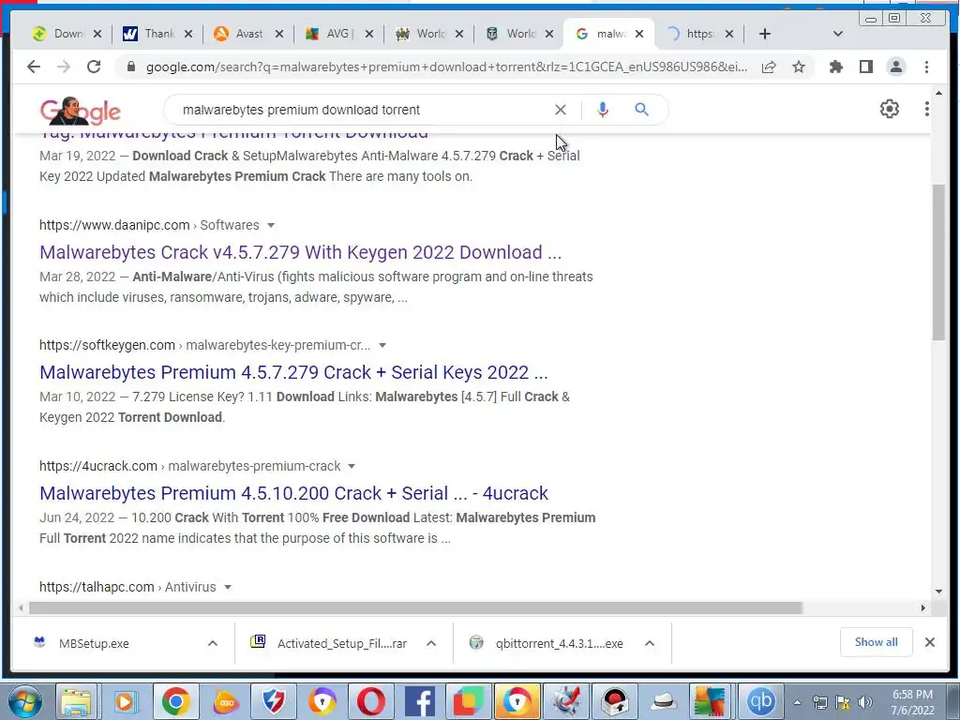Launch Opera browser from taskbar
The width and height of the screenshot is (960, 720).
[x=371, y=701]
